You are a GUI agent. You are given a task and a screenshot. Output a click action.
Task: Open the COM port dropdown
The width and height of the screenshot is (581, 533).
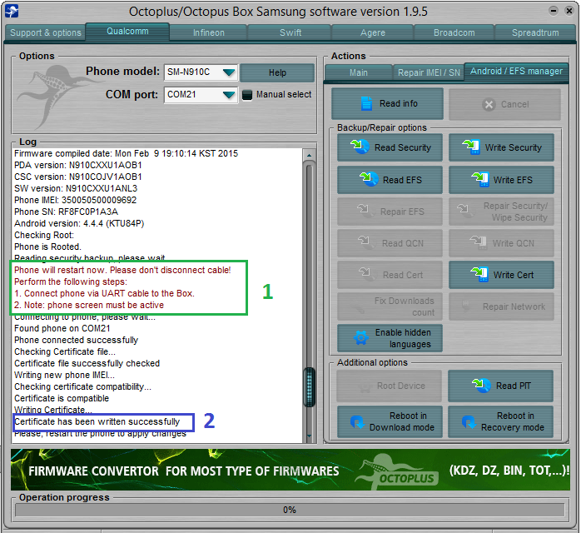[229, 95]
